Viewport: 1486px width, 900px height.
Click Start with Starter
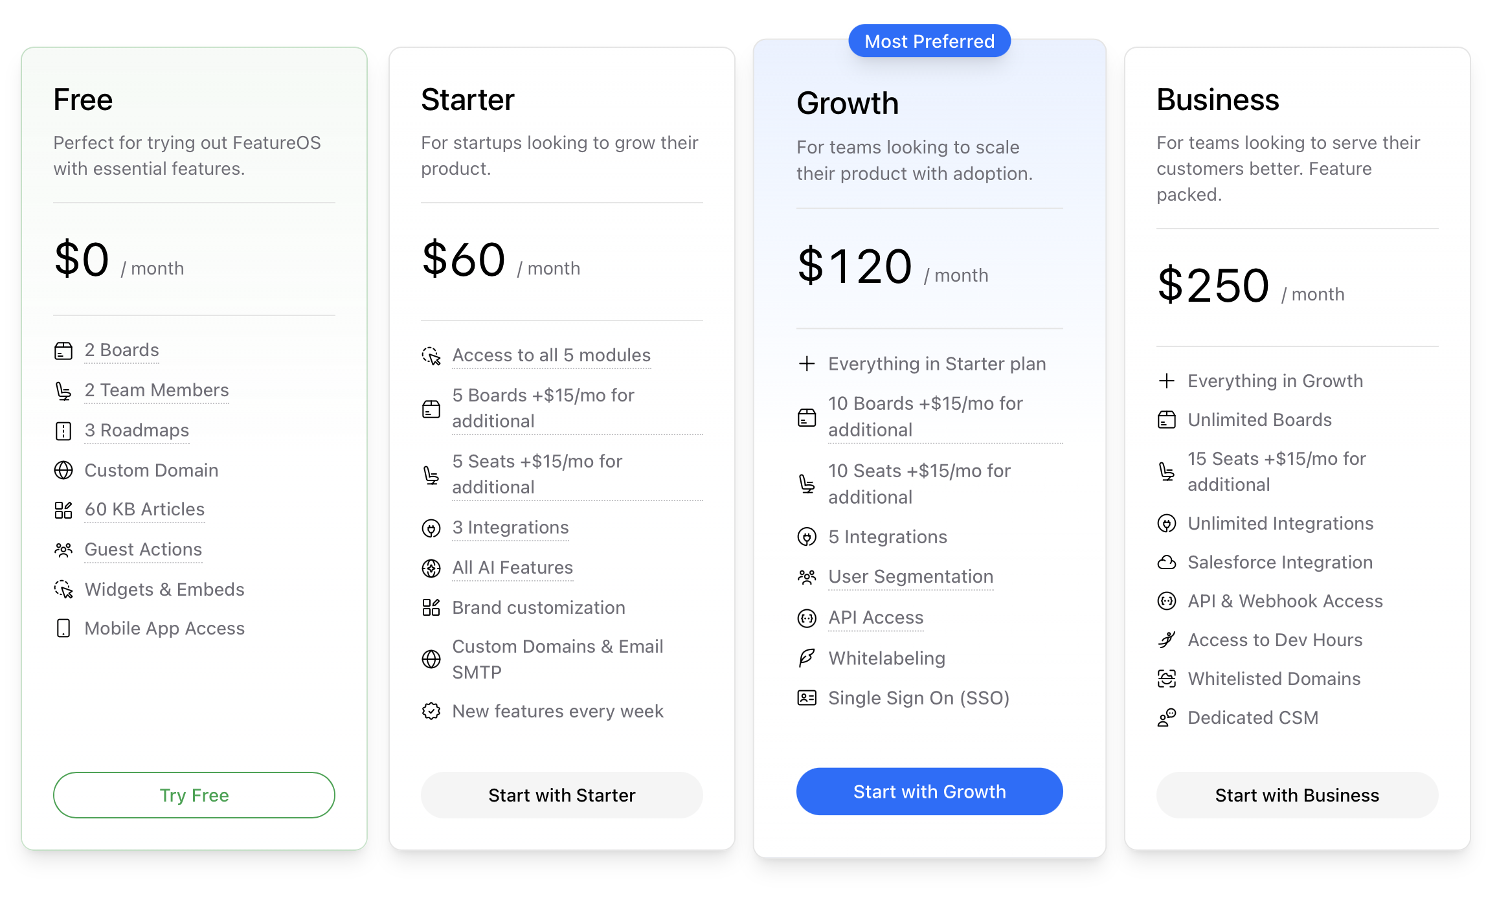[x=561, y=795]
